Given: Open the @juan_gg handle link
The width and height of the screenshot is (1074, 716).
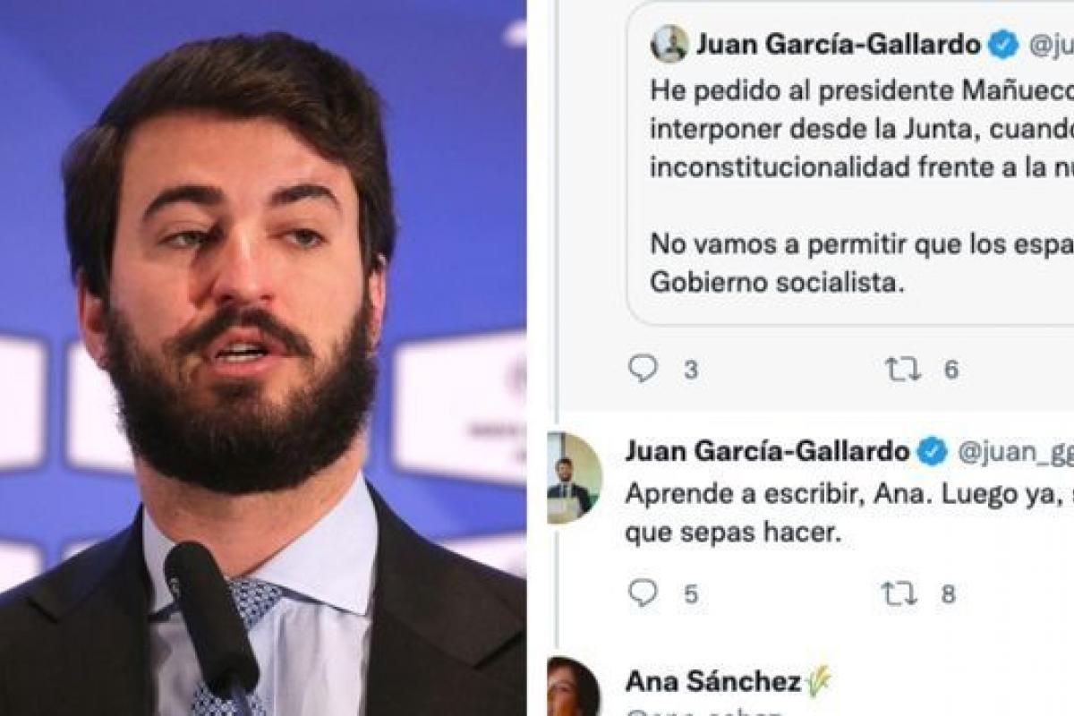Looking at the screenshot, I should coord(1015,452).
